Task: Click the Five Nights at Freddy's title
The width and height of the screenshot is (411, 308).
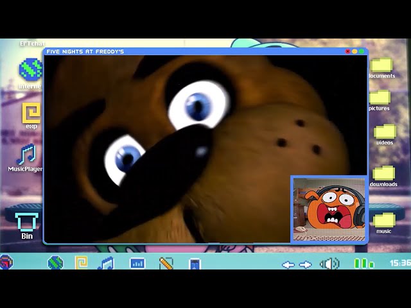Action: pyautogui.click(x=85, y=51)
